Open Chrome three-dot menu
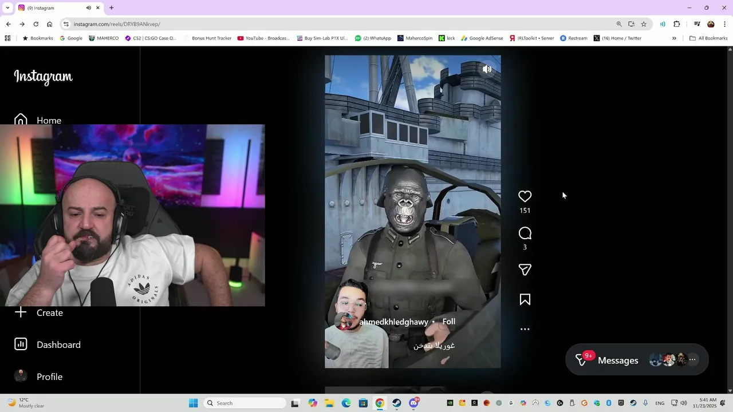The image size is (733, 412). pyautogui.click(x=725, y=24)
